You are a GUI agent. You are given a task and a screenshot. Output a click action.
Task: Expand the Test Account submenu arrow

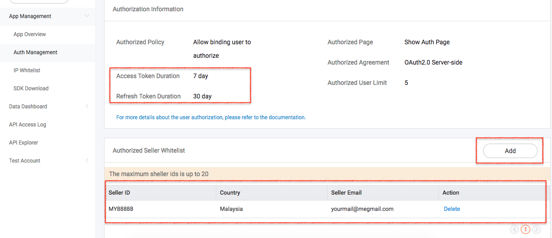coord(87,161)
